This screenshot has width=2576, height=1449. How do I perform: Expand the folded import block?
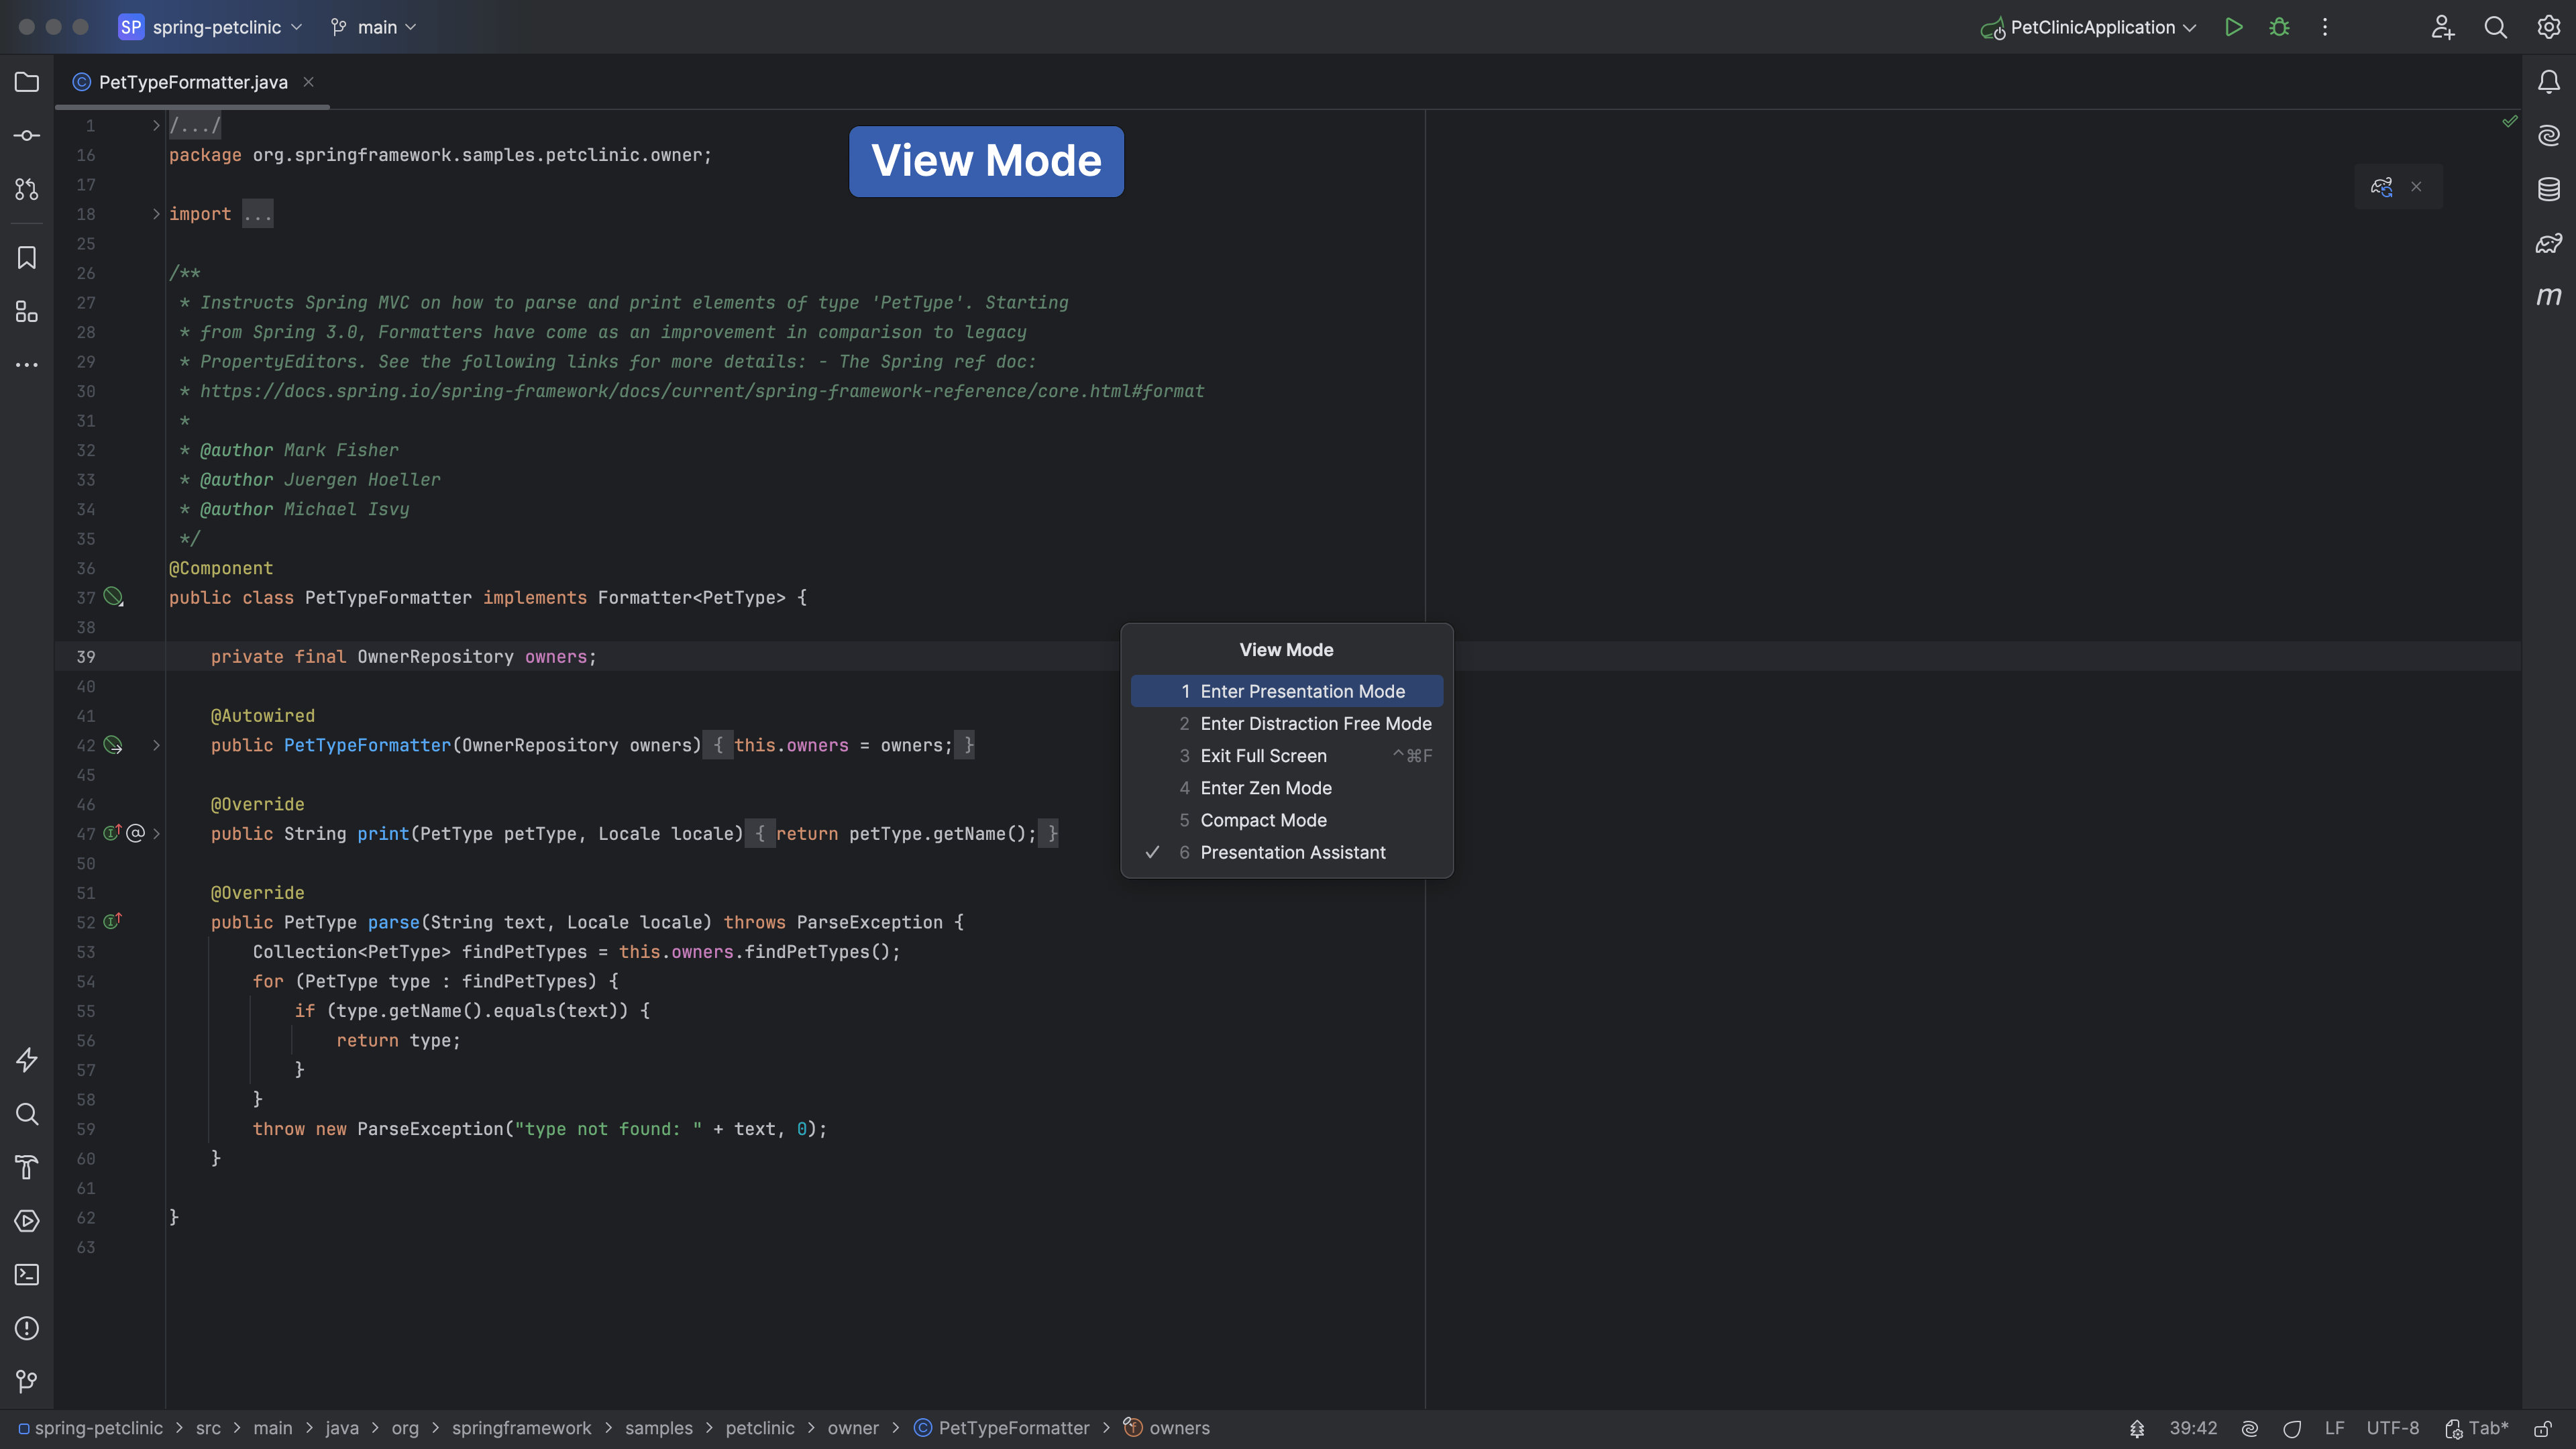(257, 214)
